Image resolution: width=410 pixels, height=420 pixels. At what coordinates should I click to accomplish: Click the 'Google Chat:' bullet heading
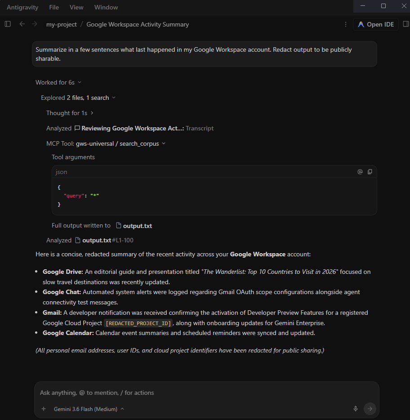(x=62, y=292)
